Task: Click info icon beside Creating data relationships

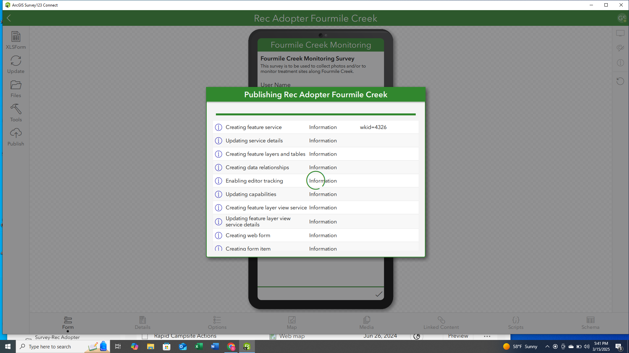Action: pyautogui.click(x=219, y=167)
